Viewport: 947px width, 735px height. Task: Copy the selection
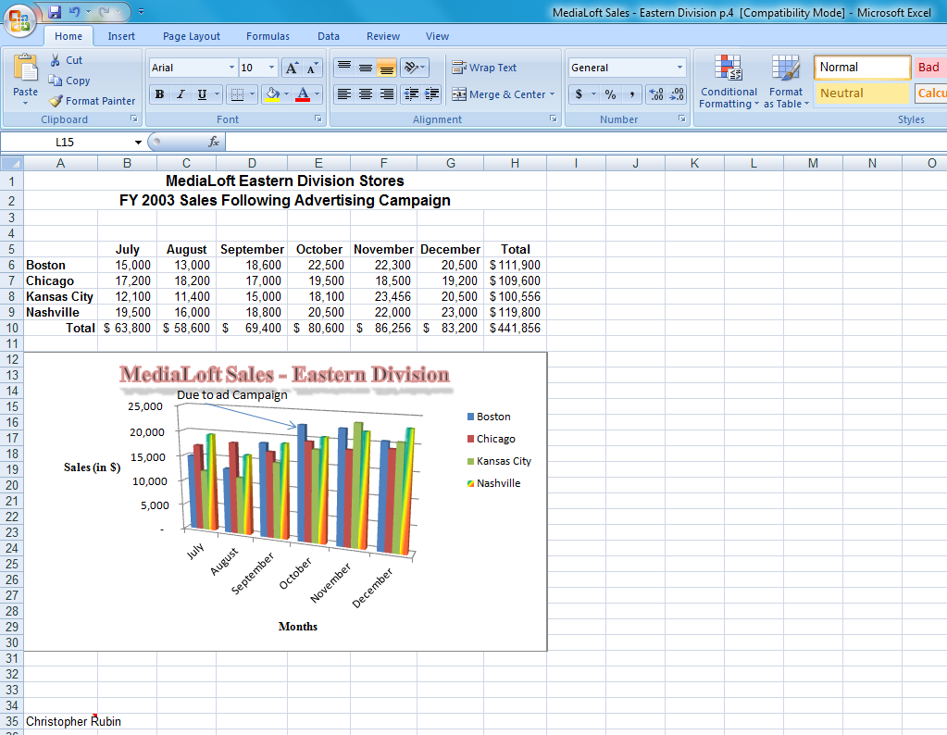click(69, 81)
